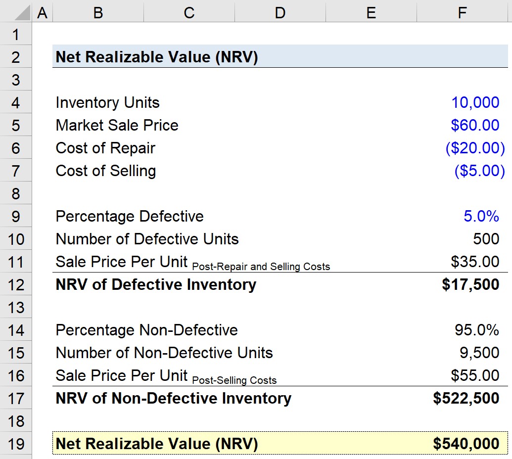
Task: Click the highlighted 'Net Realizable Value (NRV)' label in row 19
Action: [x=157, y=444]
